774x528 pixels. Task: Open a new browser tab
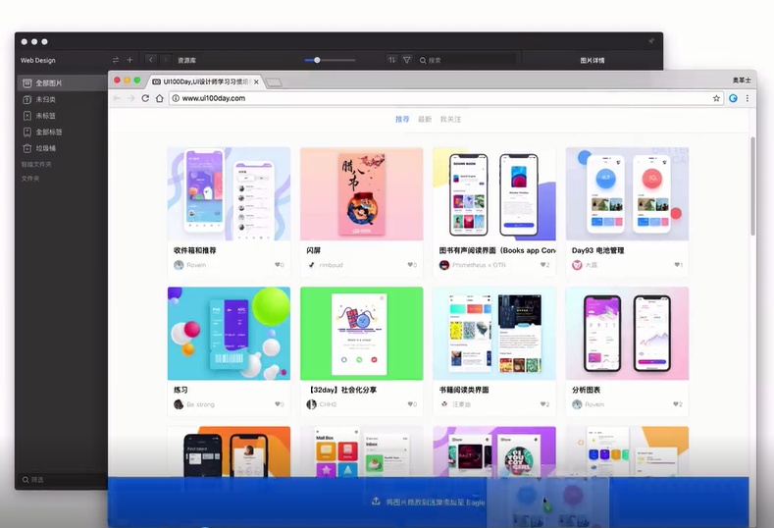274,82
